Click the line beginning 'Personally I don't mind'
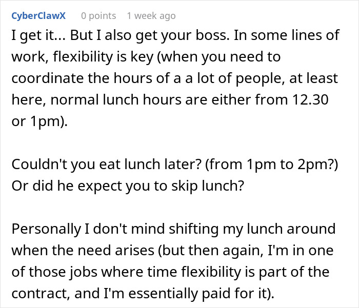 [173, 229]
